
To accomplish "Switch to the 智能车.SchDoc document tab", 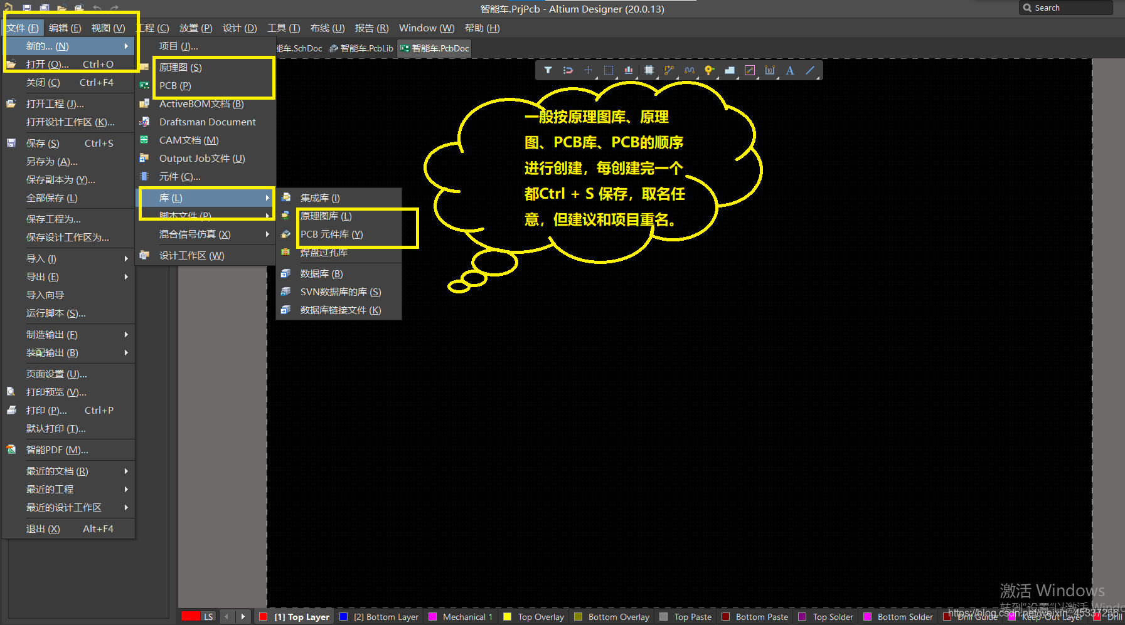I will [x=300, y=48].
